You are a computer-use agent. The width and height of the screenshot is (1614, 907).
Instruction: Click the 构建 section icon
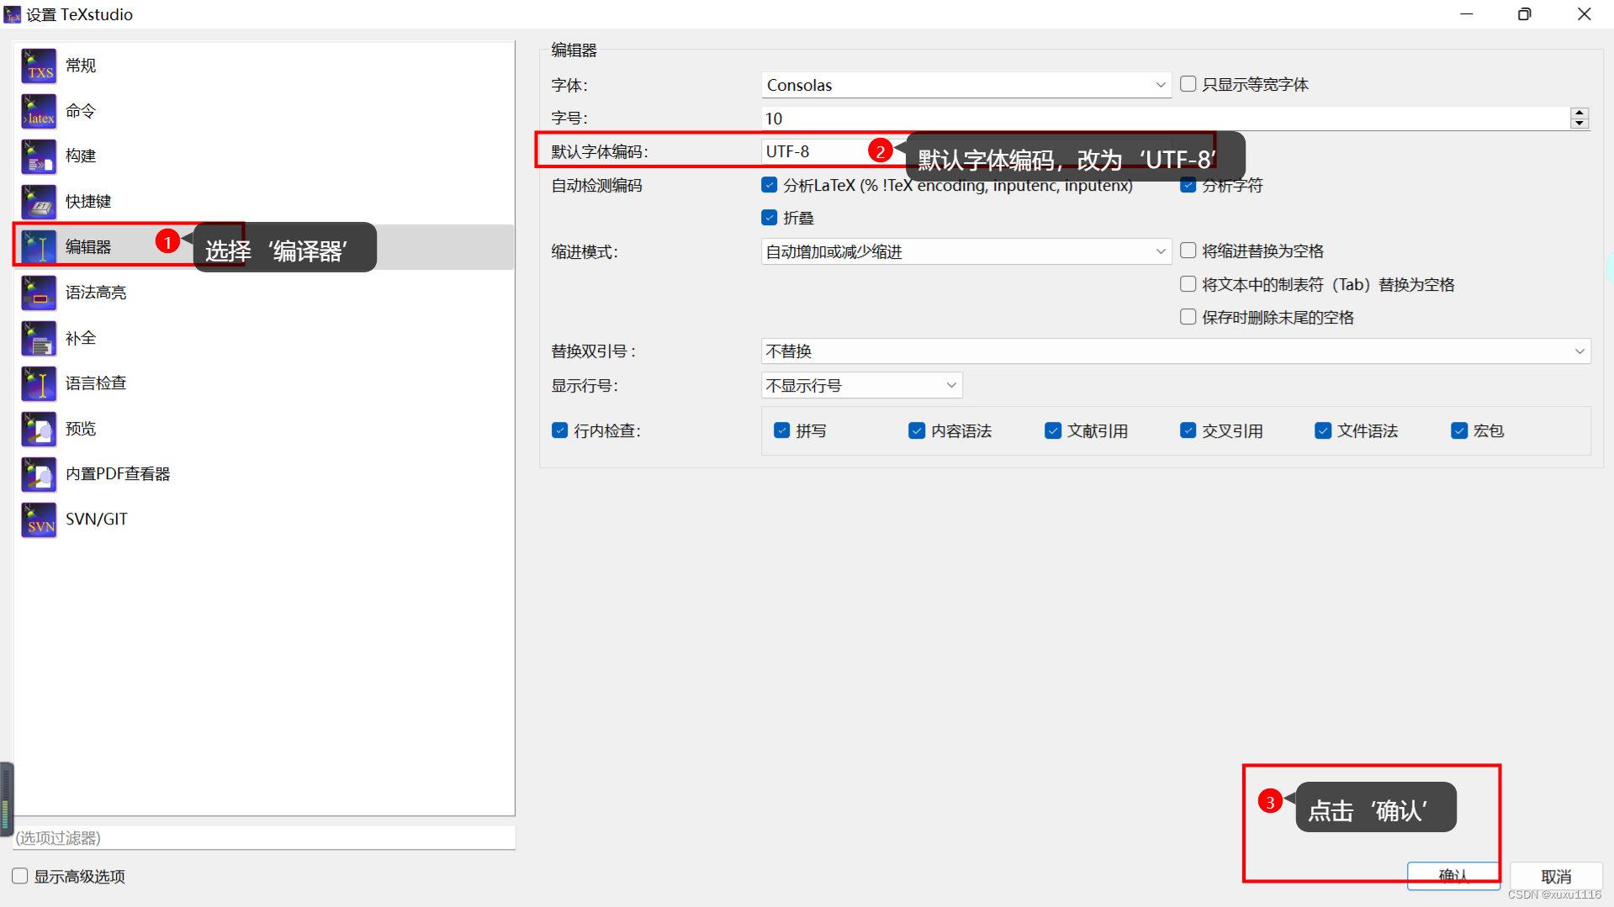pos(39,156)
